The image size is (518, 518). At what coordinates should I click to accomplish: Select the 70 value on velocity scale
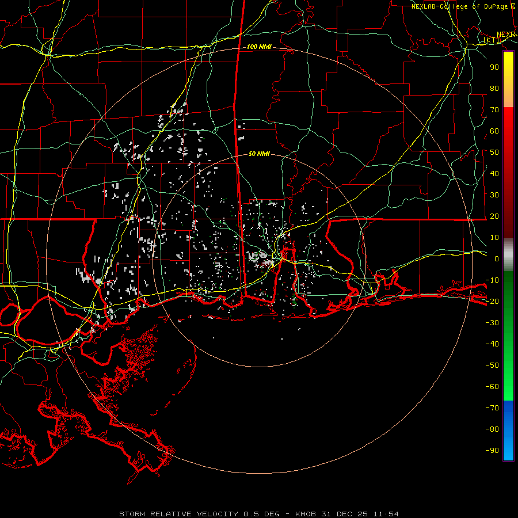point(494,110)
